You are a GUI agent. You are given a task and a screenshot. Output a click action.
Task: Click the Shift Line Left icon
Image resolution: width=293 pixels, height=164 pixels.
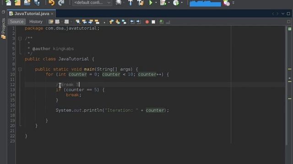pyautogui.click(x=132, y=22)
